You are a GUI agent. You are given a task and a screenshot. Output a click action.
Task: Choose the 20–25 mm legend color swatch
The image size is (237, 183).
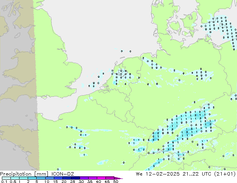(67, 178)
